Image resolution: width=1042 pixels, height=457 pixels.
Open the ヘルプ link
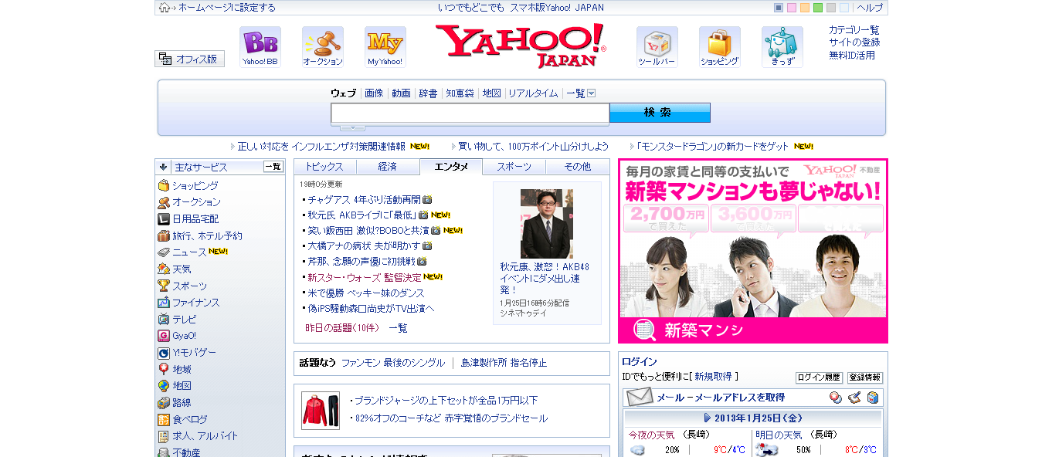[x=870, y=8]
